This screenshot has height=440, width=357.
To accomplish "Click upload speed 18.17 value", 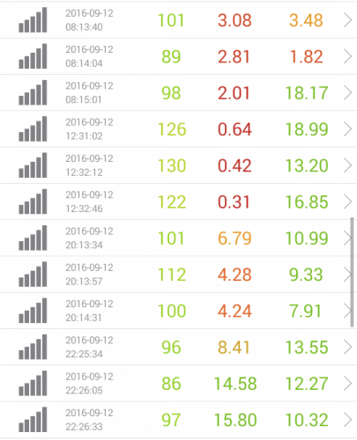I will pyautogui.click(x=307, y=93).
